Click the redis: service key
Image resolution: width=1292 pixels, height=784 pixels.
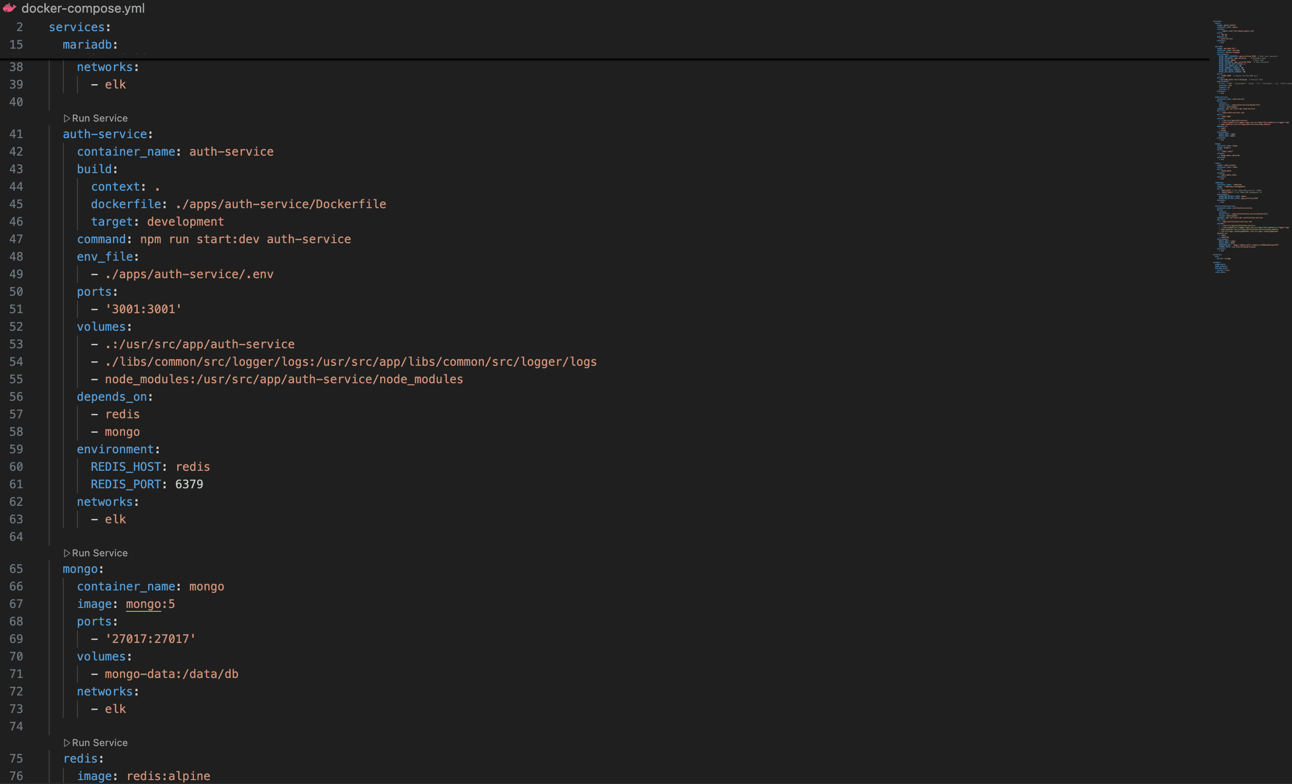pos(83,758)
